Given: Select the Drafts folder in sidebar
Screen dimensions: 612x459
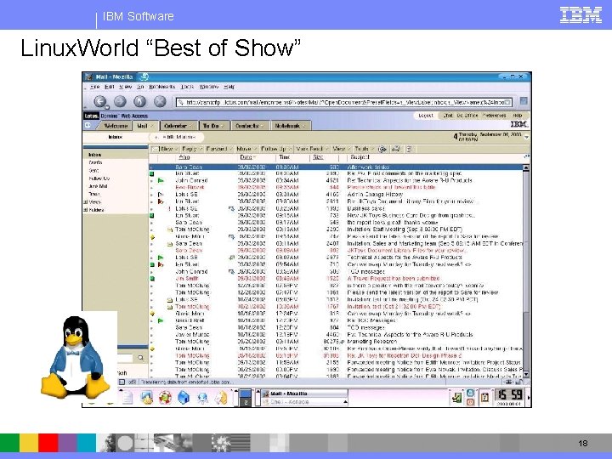Looking at the screenshot, I should click(95, 162).
